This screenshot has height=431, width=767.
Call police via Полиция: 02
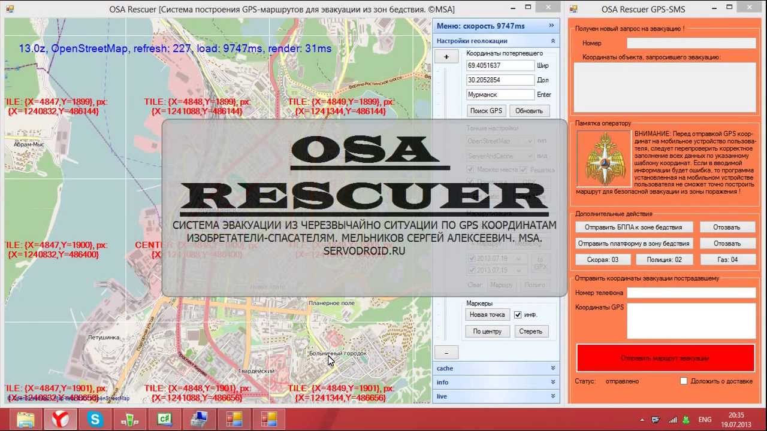click(x=666, y=259)
